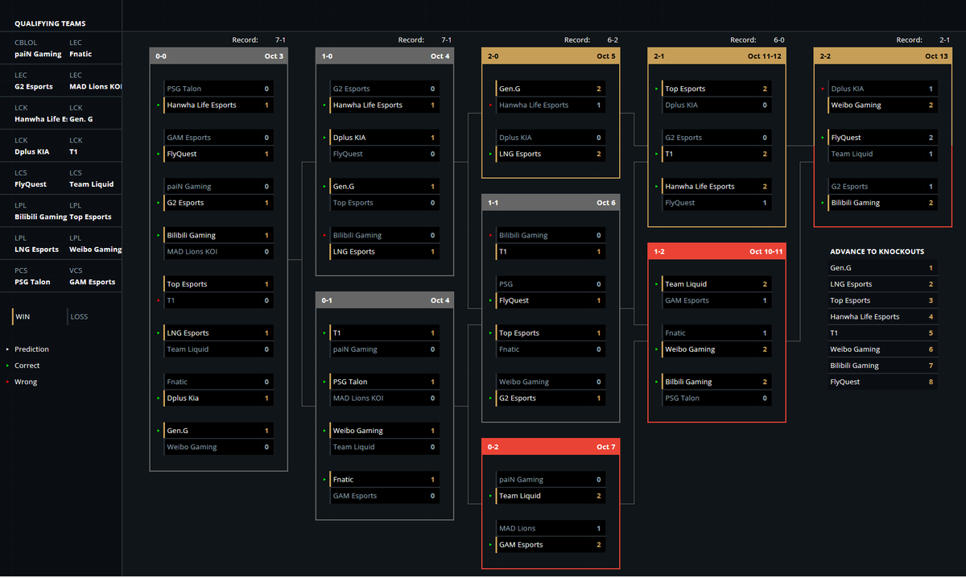Click GAM Esports winner row in 0-2 round

(550, 544)
